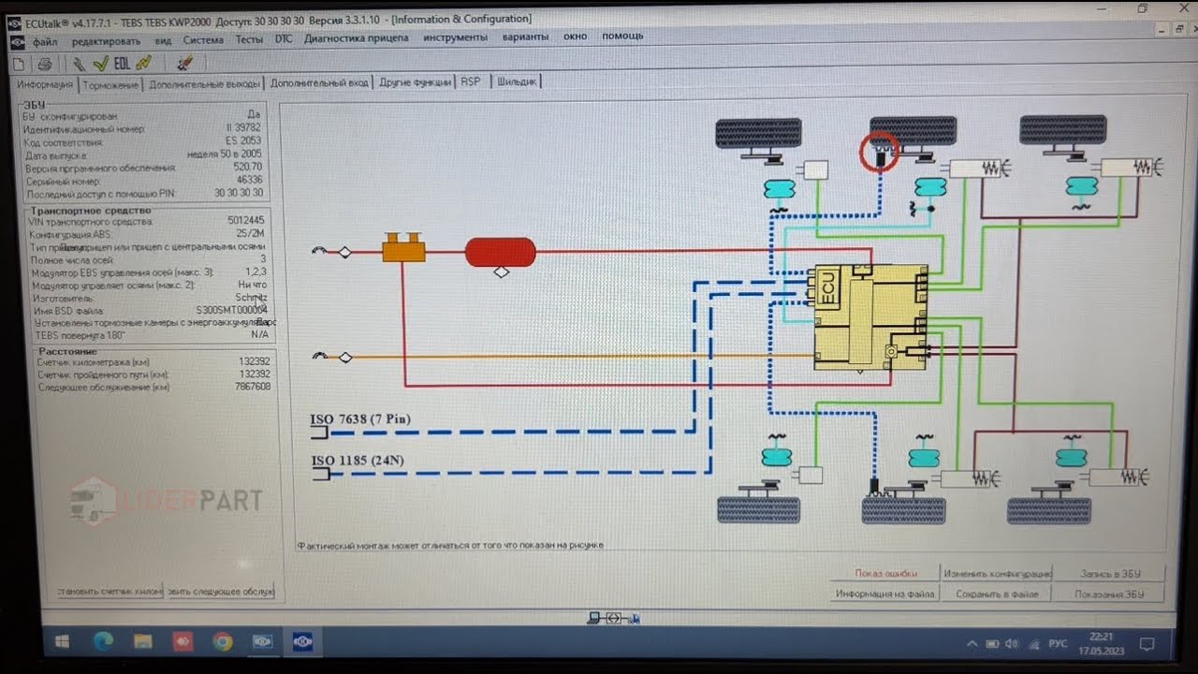Click the battery icon in the system tray
The image size is (1198, 674).
[991, 644]
